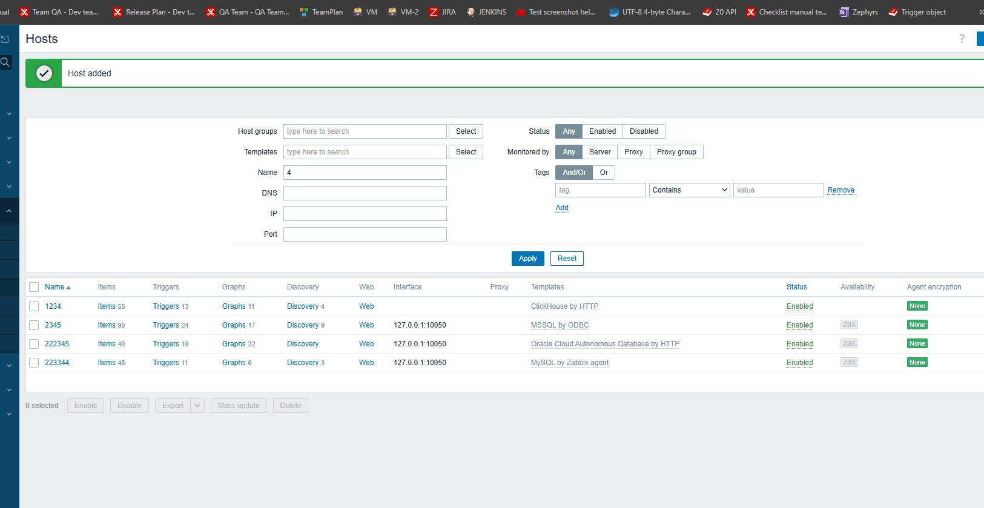Screen dimensions: 984x508
Task: Expand the Export options dropdown arrow
Action: coord(197,406)
